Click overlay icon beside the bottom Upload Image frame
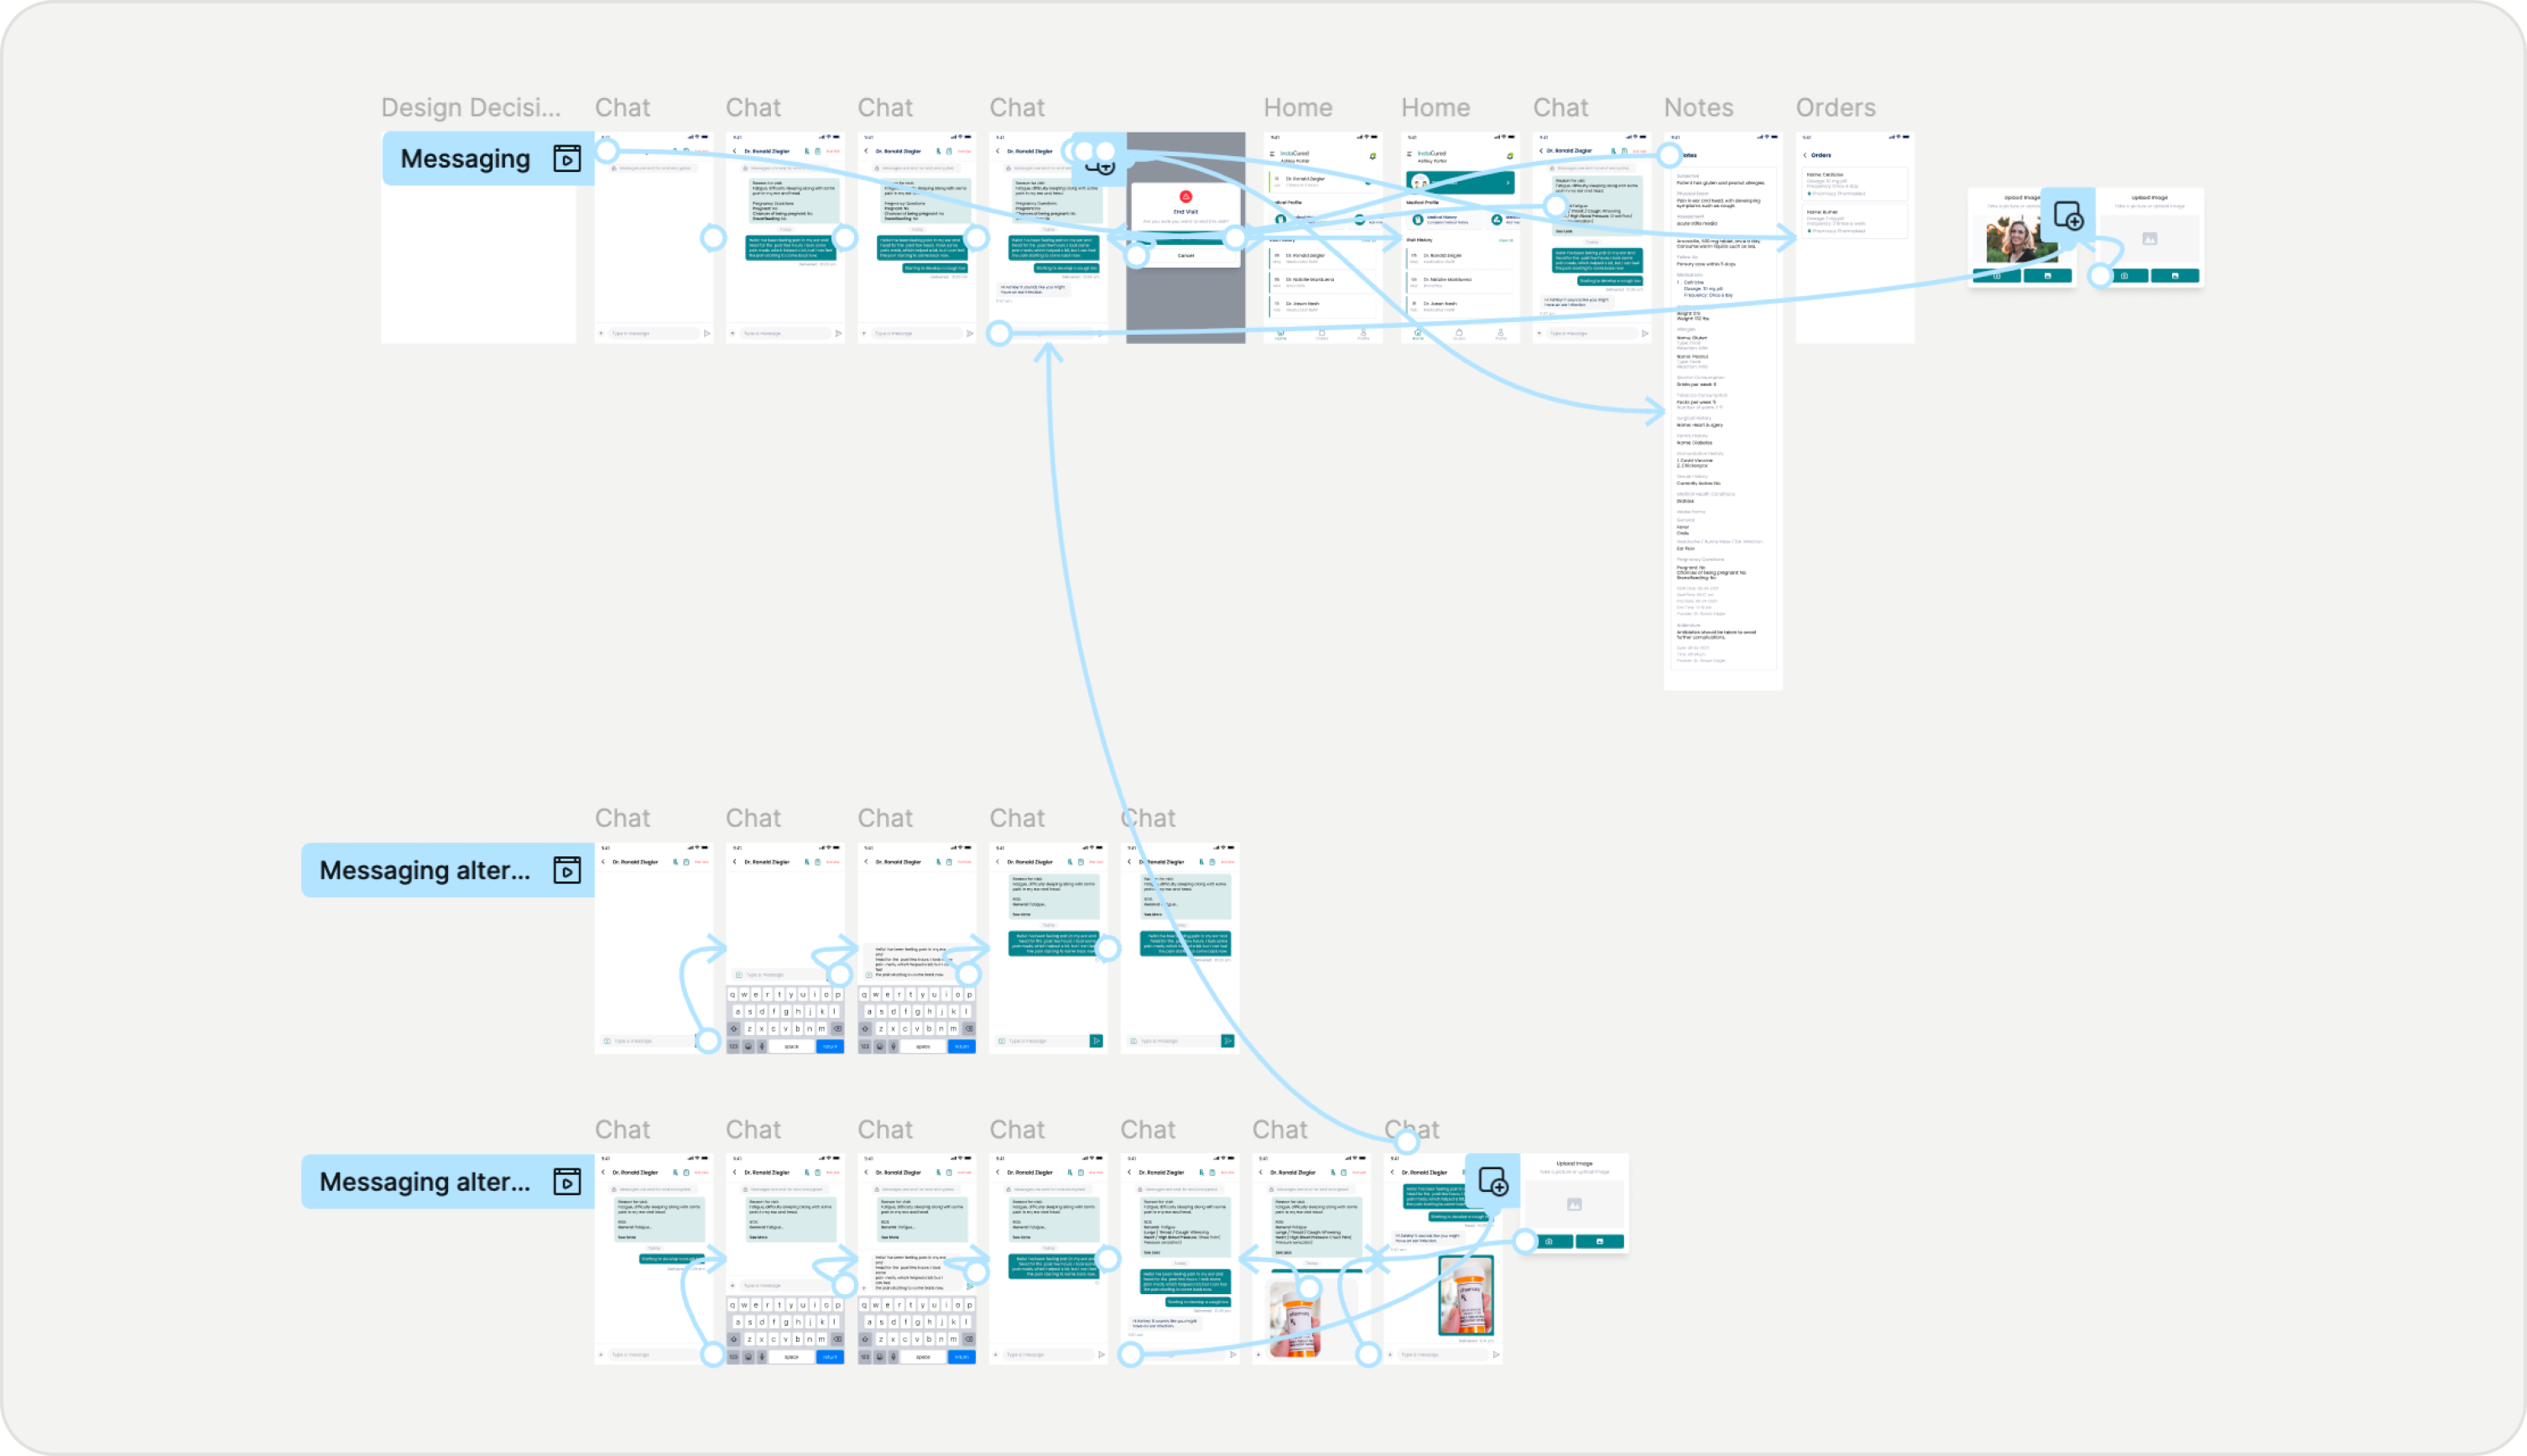Image resolution: width=2527 pixels, height=1456 pixels. [1493, 1181]
